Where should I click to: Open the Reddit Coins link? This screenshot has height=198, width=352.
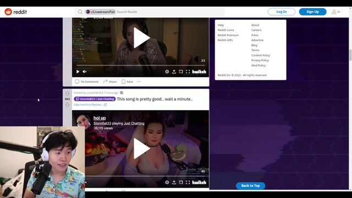click(x=226, y=30)
